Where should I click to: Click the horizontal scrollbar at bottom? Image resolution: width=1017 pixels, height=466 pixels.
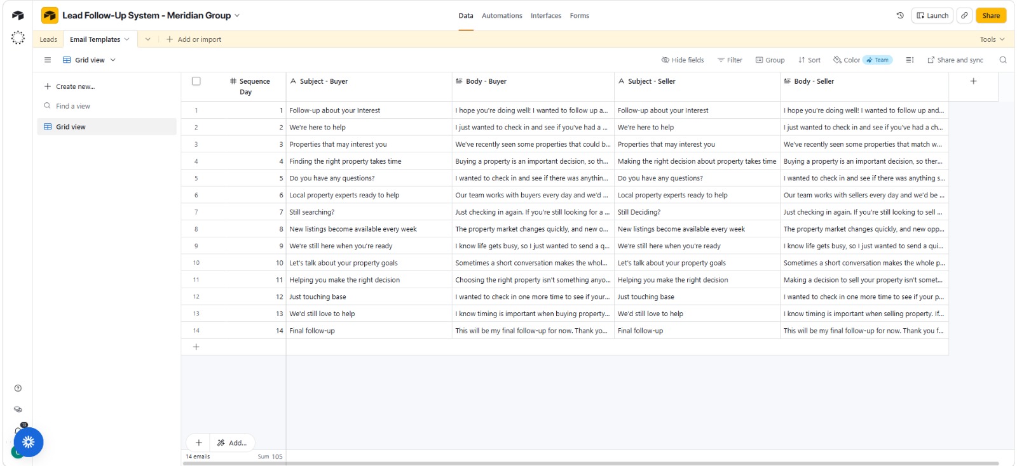(590, 463)
